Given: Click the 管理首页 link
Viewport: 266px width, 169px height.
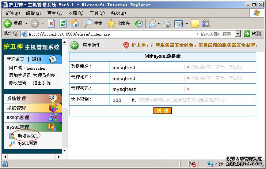Looking at the screenshot, I should tap(15, 59).
